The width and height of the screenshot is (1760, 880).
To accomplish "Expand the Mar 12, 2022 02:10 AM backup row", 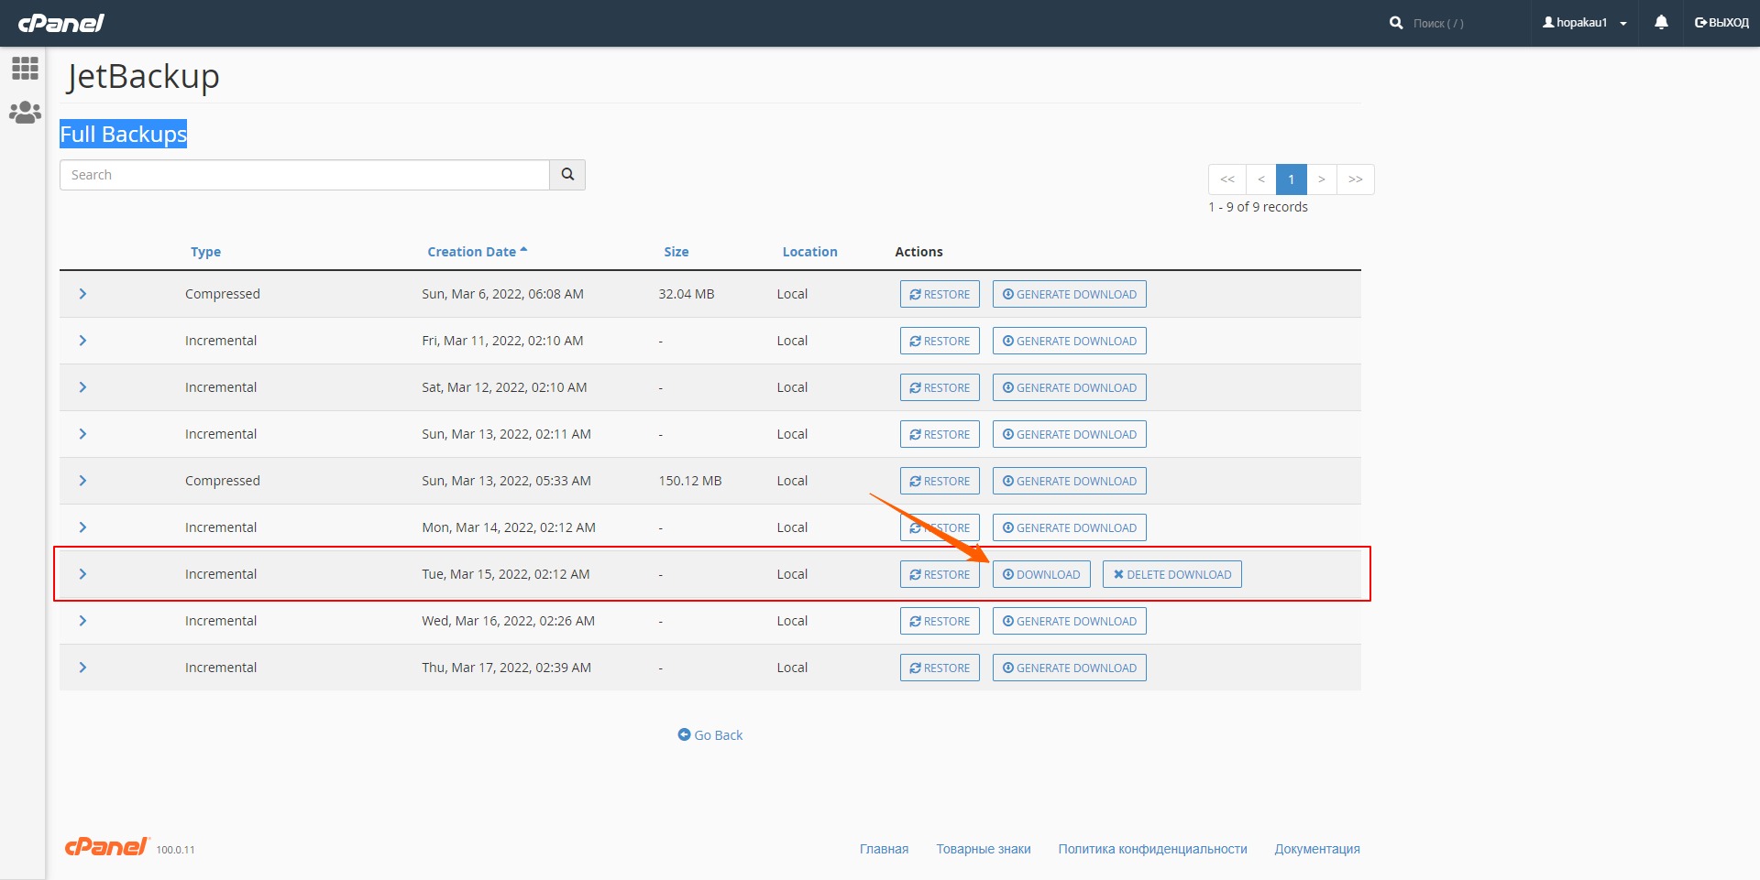I will pyautogui.click(x=82, y=387).
